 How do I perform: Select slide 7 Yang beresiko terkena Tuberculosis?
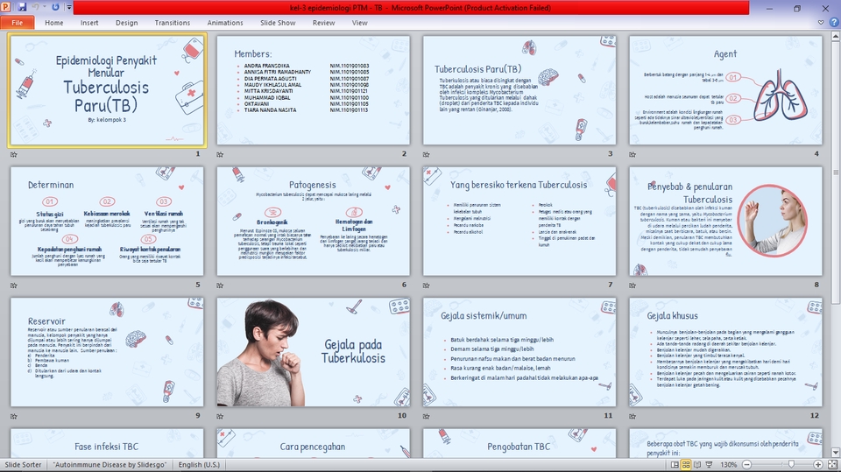[519, 221]
